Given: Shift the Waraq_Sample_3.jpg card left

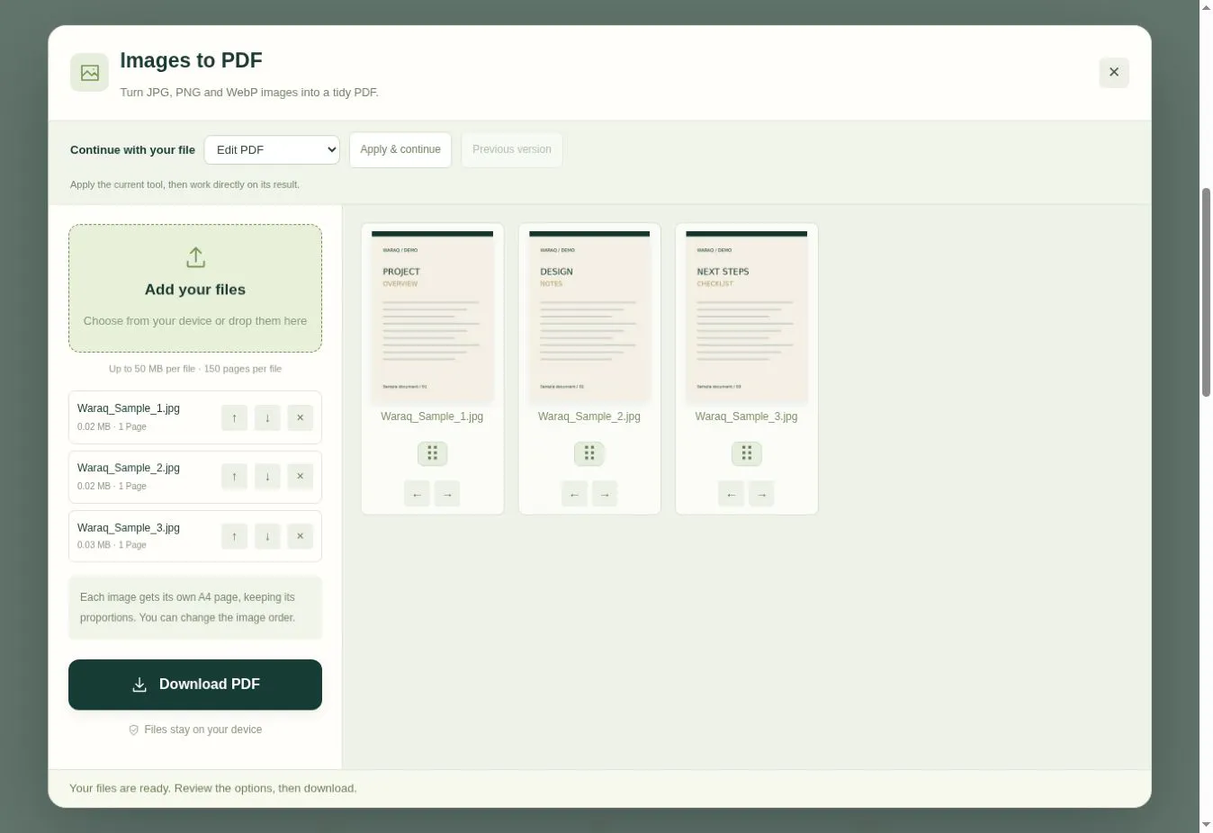Looking at the screenshot, I should point(731,494).
